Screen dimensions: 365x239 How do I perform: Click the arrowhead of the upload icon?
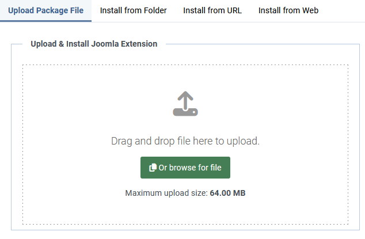click(185, 96)
